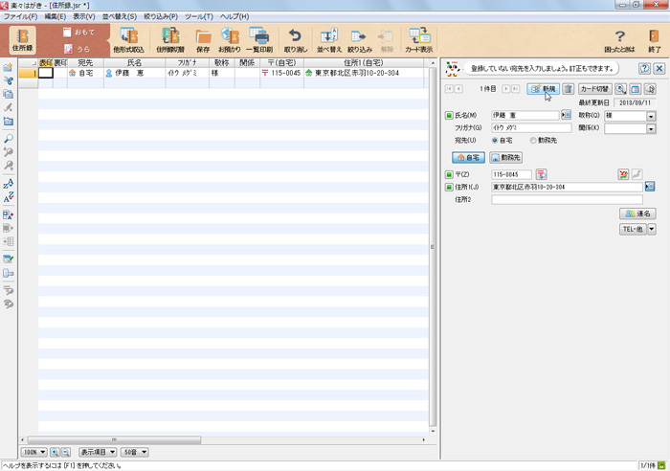
Task: Select the 勤務先 radio button
Action: [x=533, y=140]
